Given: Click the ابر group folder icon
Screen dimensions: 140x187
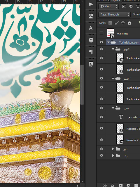Looking at the screenshot, I should [x=118, y=149].
